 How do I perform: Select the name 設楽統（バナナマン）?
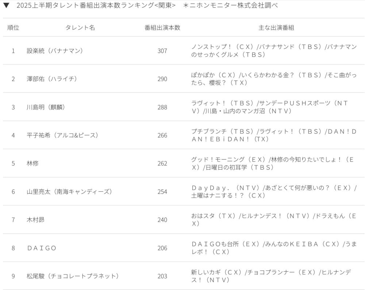pos(55,51)
